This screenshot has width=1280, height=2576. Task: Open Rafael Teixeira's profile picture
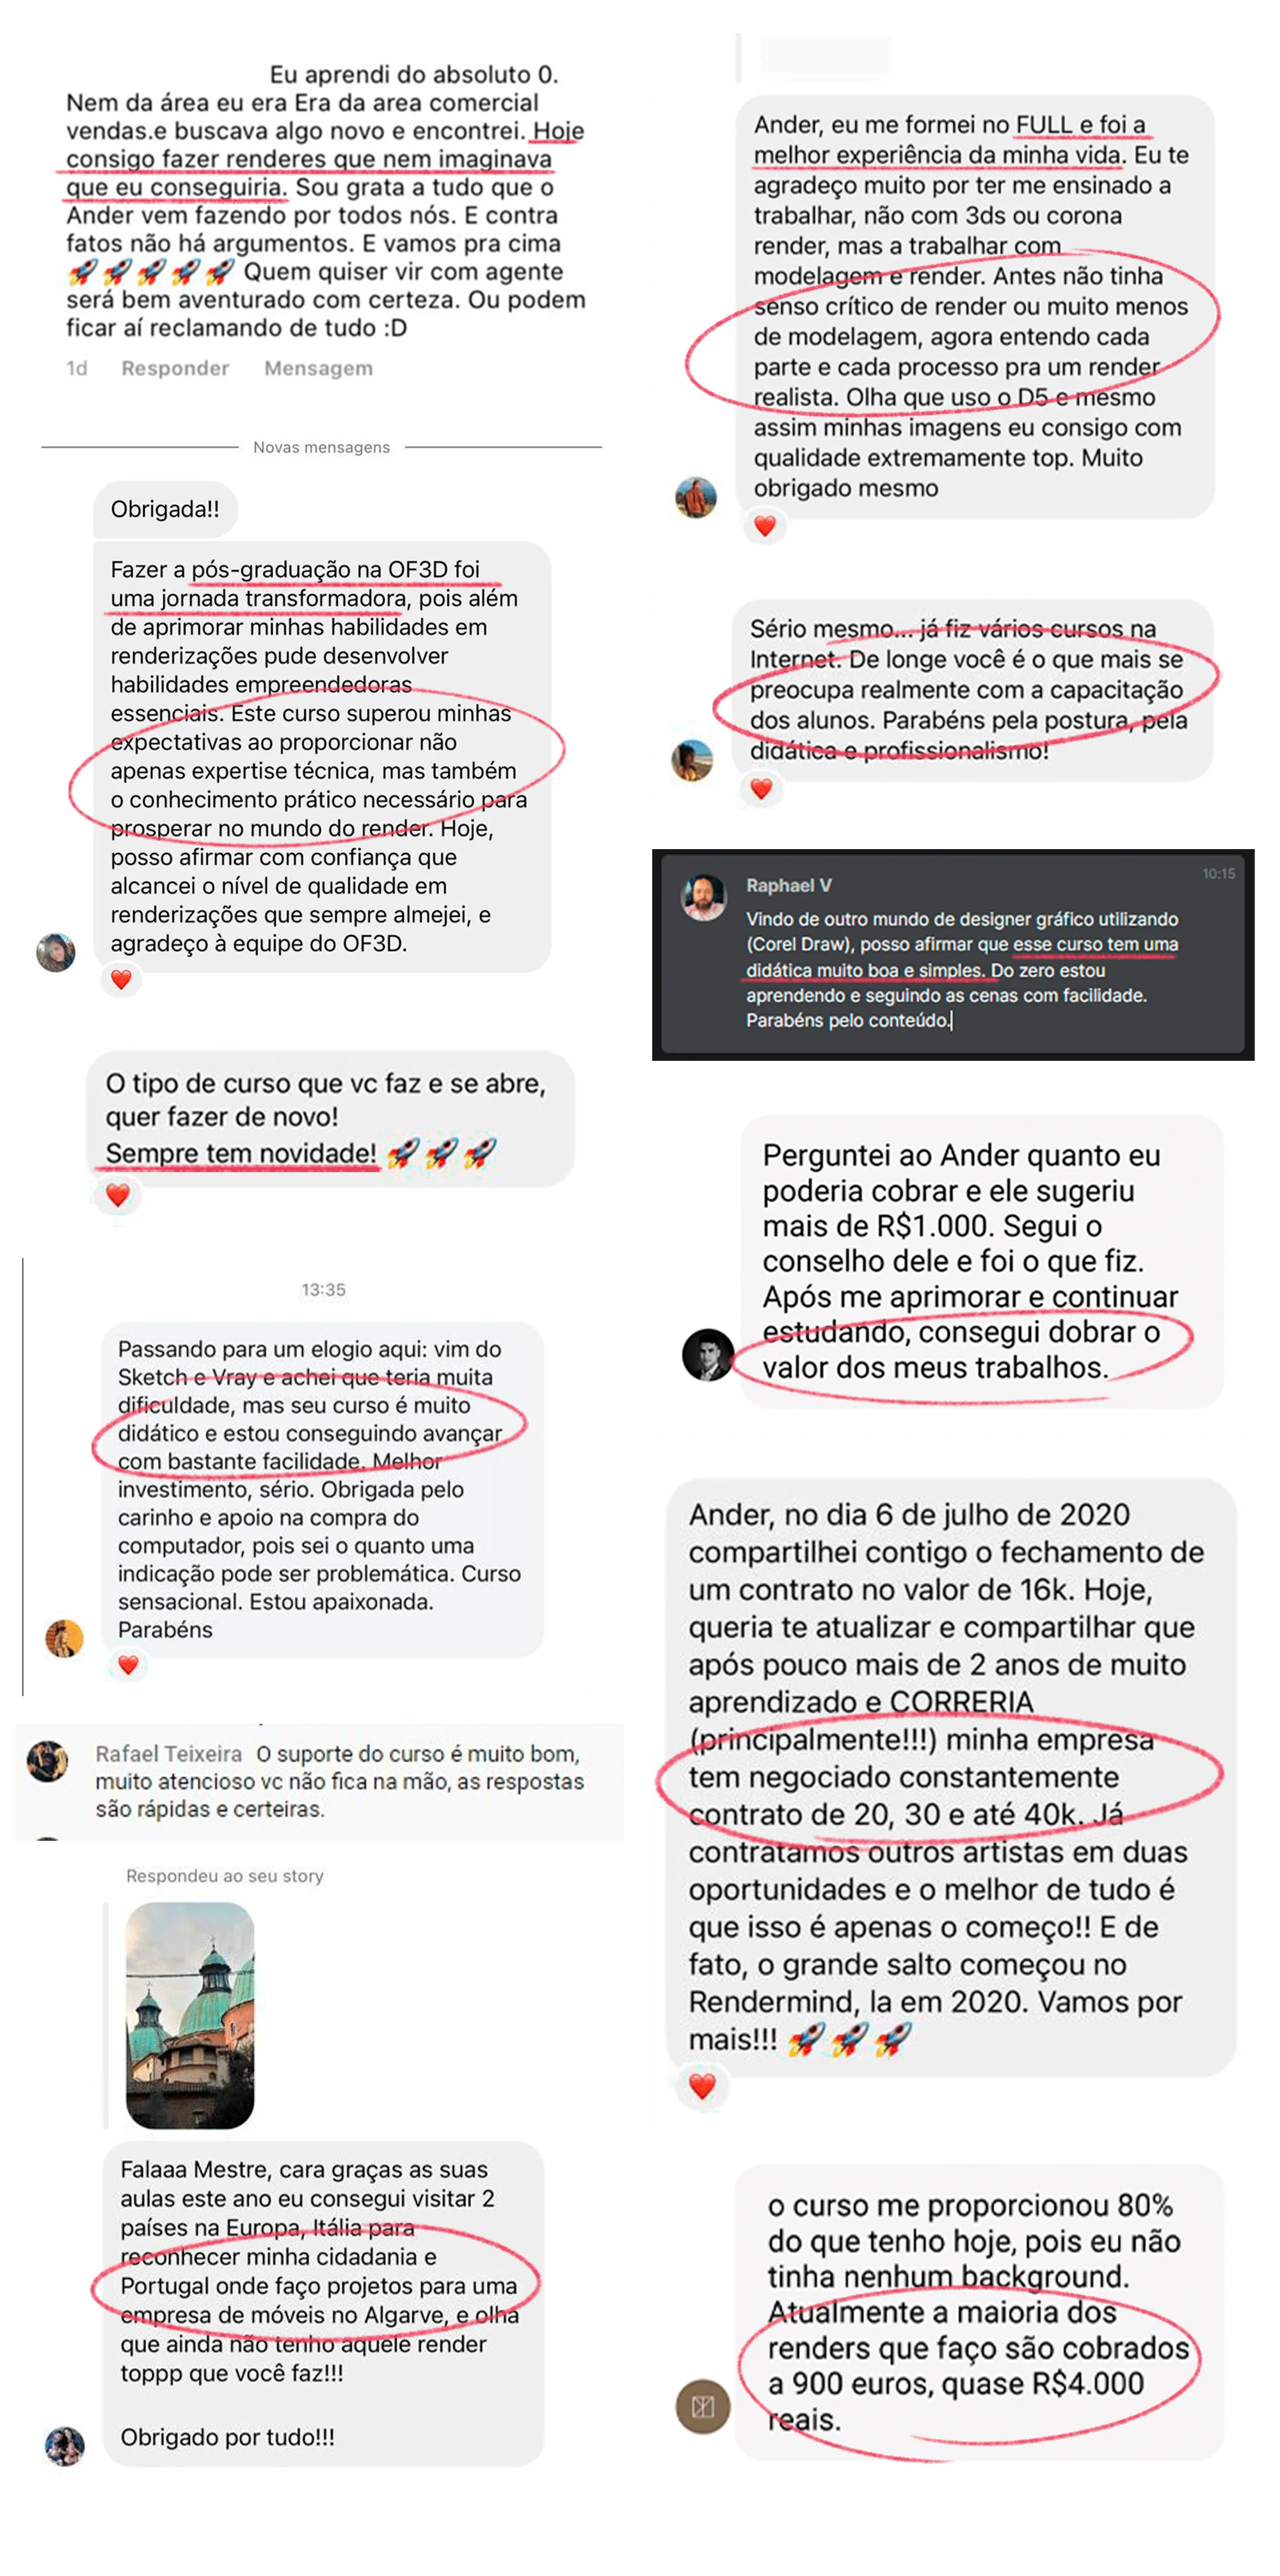tap(47, 1761)
